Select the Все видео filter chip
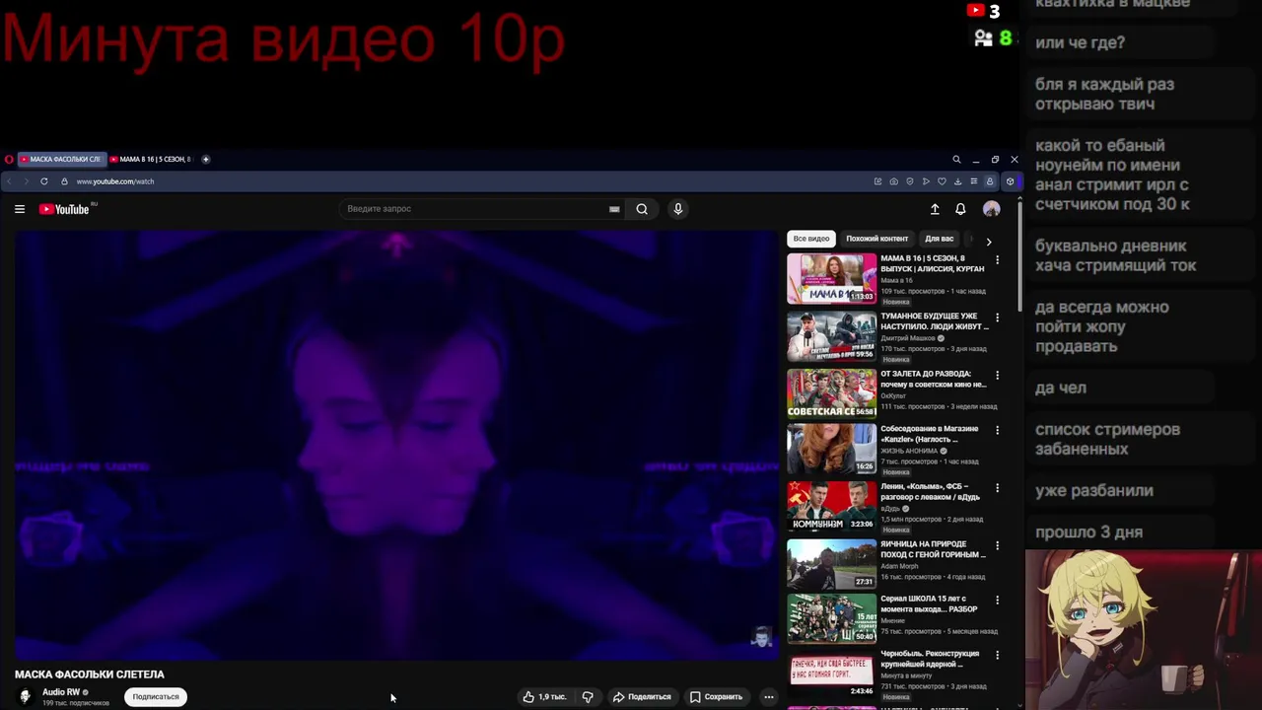 [x=811, y=239]
